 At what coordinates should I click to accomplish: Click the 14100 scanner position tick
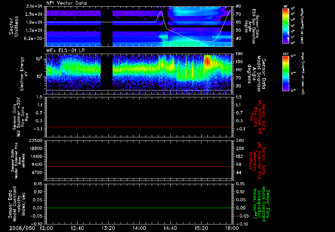(x=36, y=156)
